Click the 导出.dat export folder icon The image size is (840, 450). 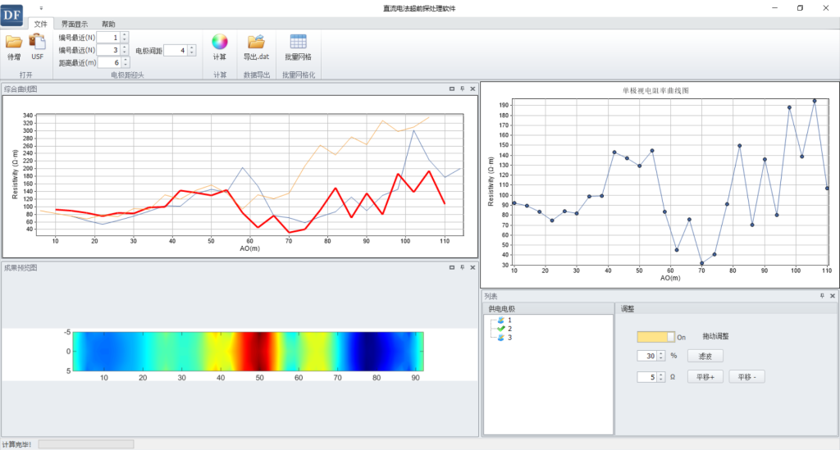coord(256,42)
